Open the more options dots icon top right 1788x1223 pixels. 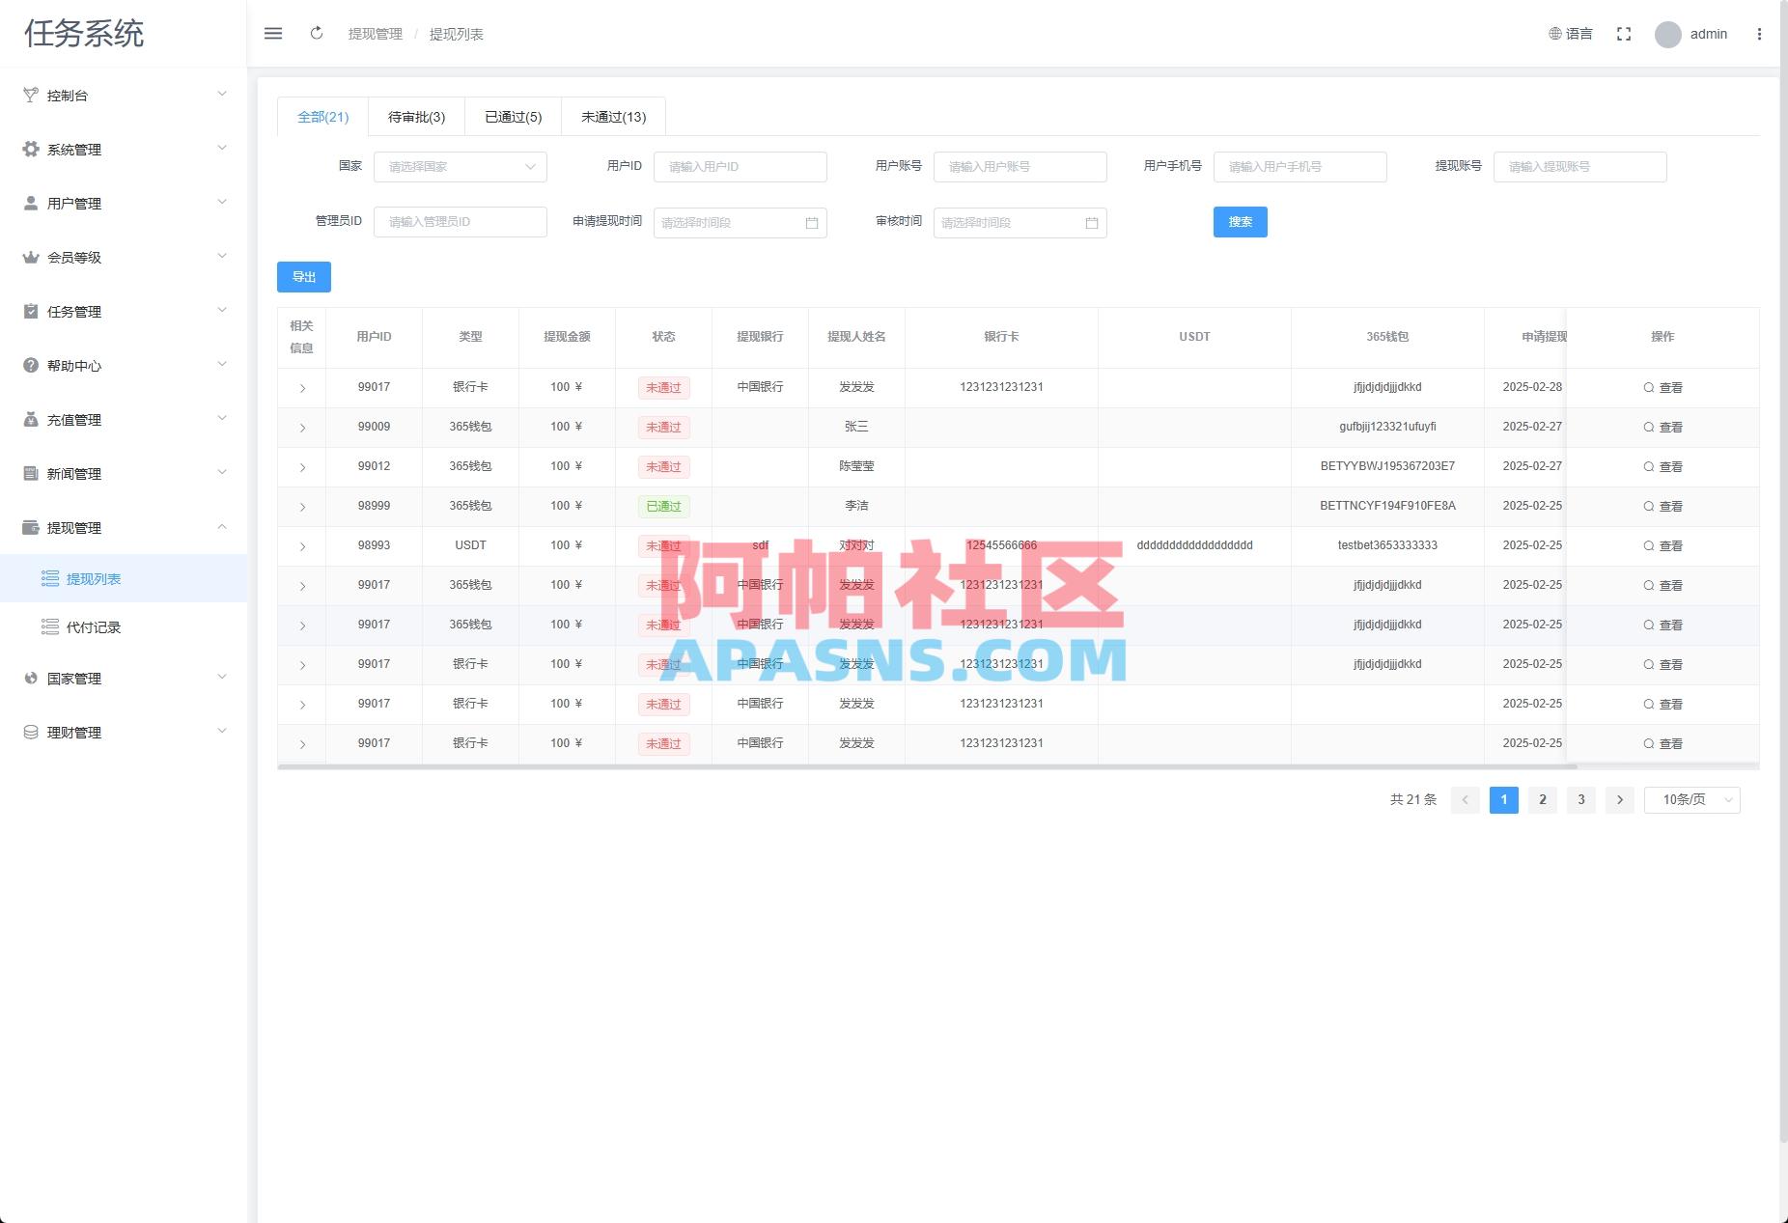[1760, 34]
